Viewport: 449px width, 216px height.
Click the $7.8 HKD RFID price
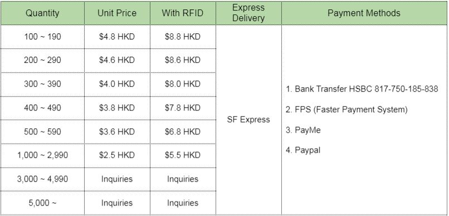tap(183, 108)
